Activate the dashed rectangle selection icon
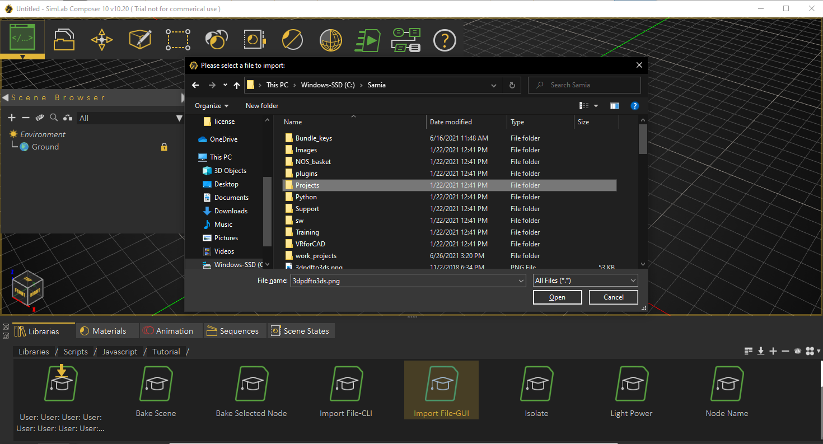This screenshot has height=444, width=823. coord(178,40)
